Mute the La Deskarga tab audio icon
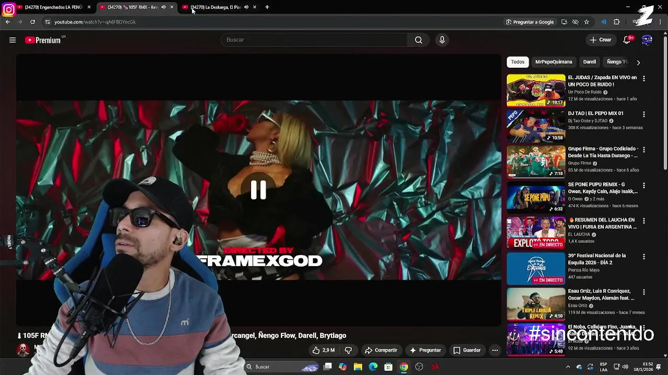 pyautogui.click(x=246, y=7)
